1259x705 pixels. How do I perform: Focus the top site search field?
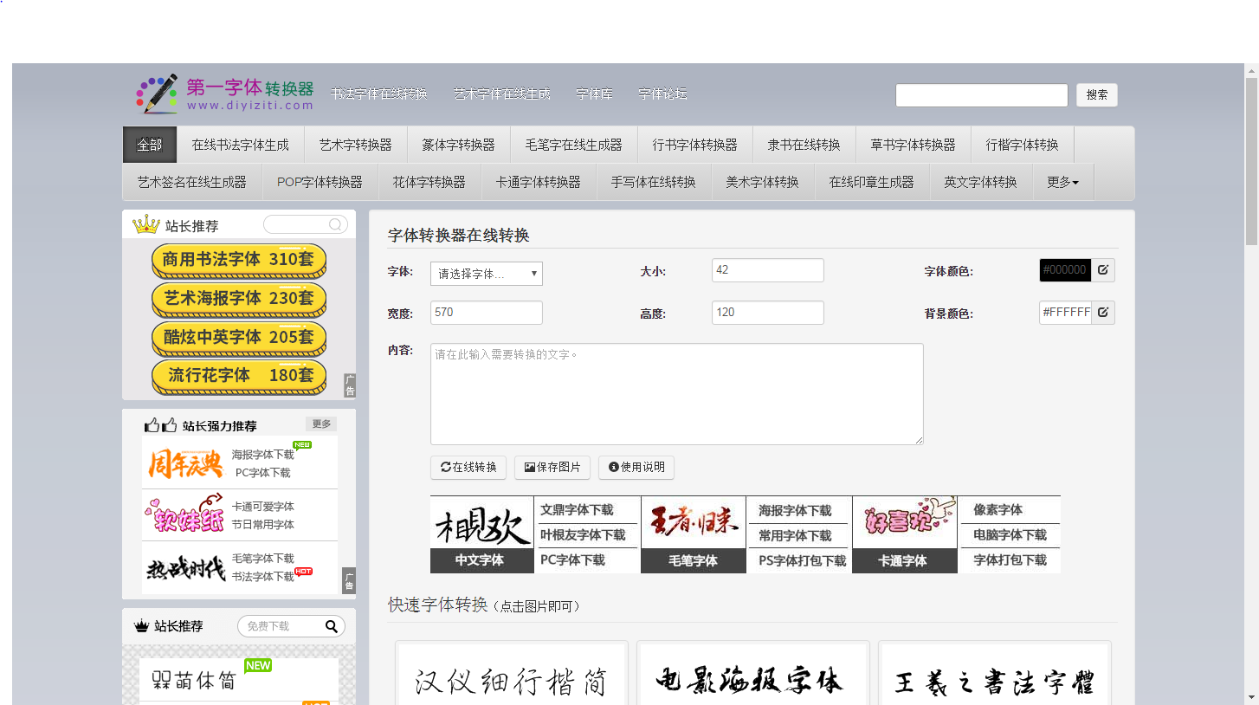(x=982, y=95)
